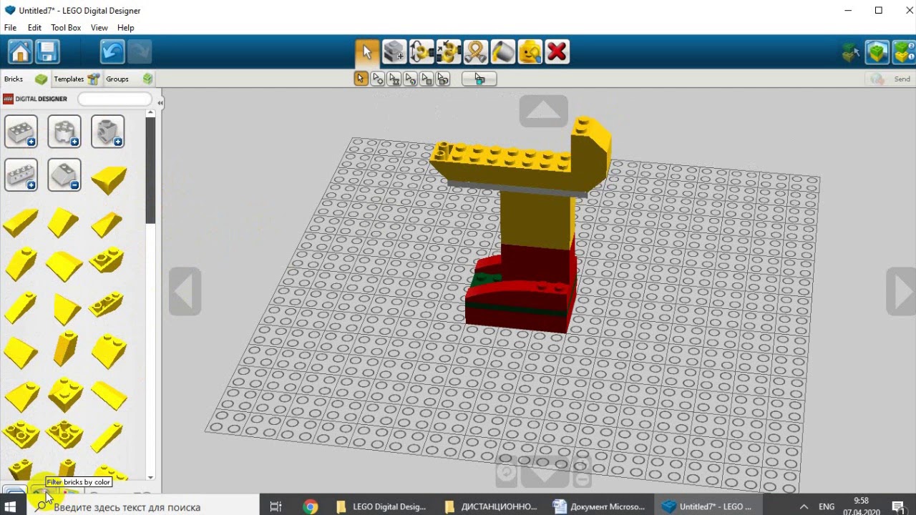Switch to the Templates tab

(77, 79)
